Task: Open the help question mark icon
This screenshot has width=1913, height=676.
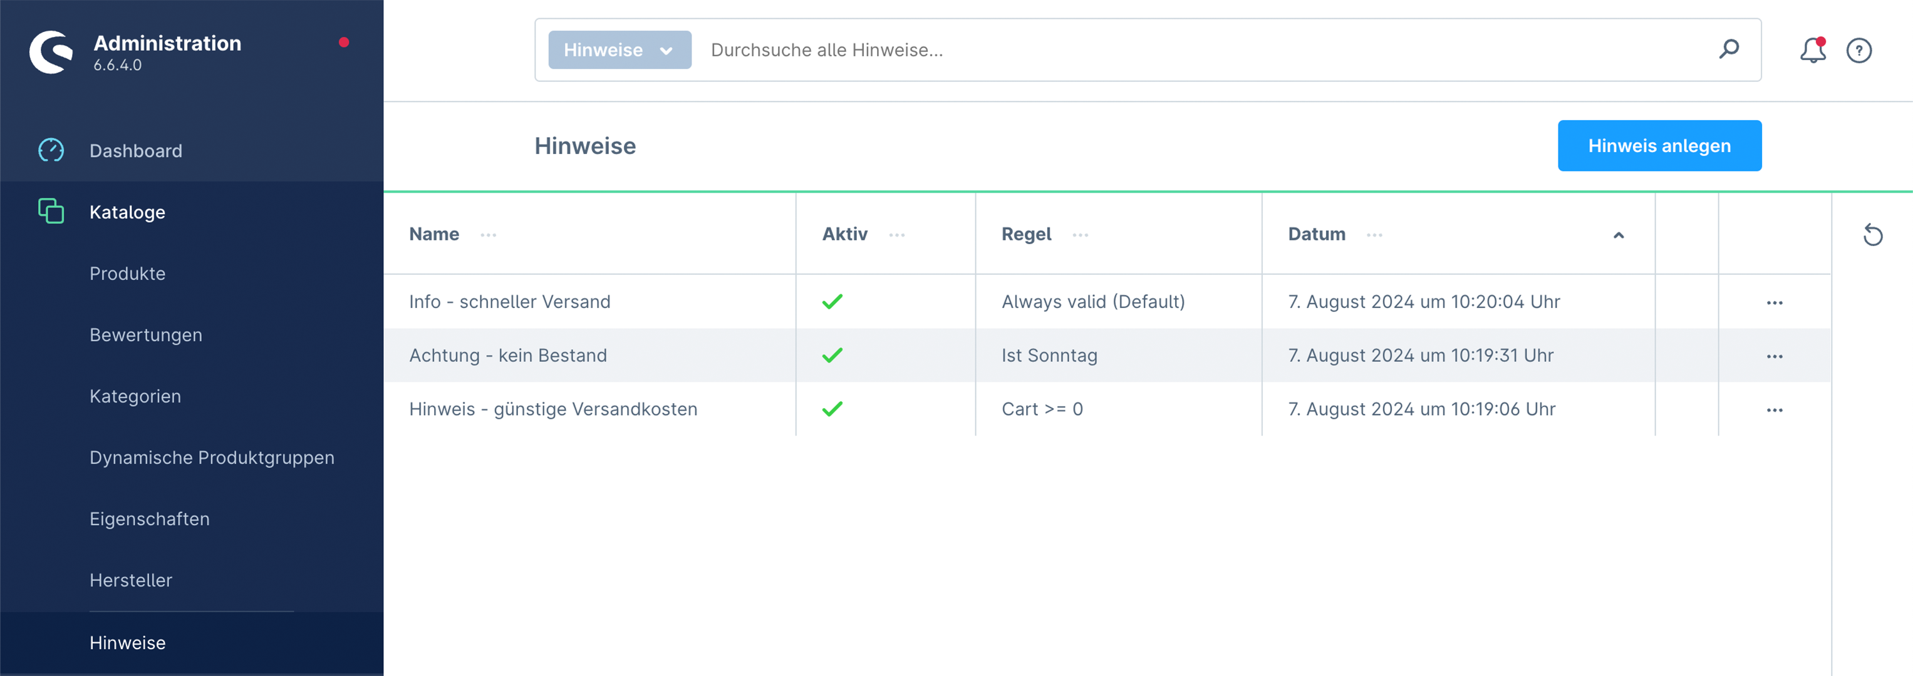Action: (x=1859, y=51)
